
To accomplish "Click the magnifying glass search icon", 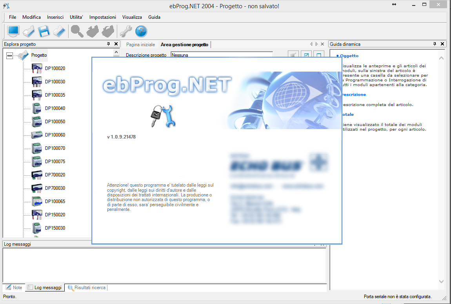I will point(77,31).
